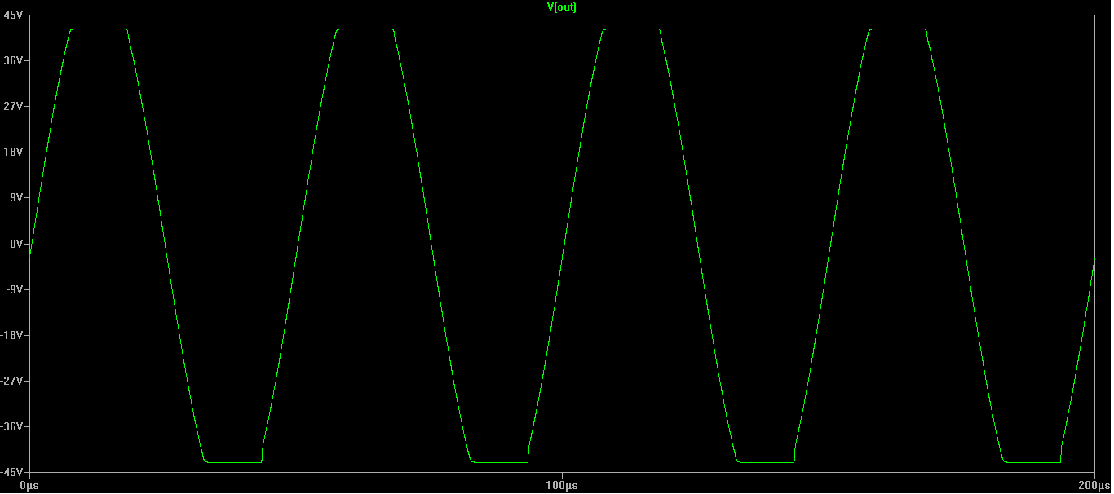
Task: Click the V(out) trace label
Action: click(x=562, y=7)
